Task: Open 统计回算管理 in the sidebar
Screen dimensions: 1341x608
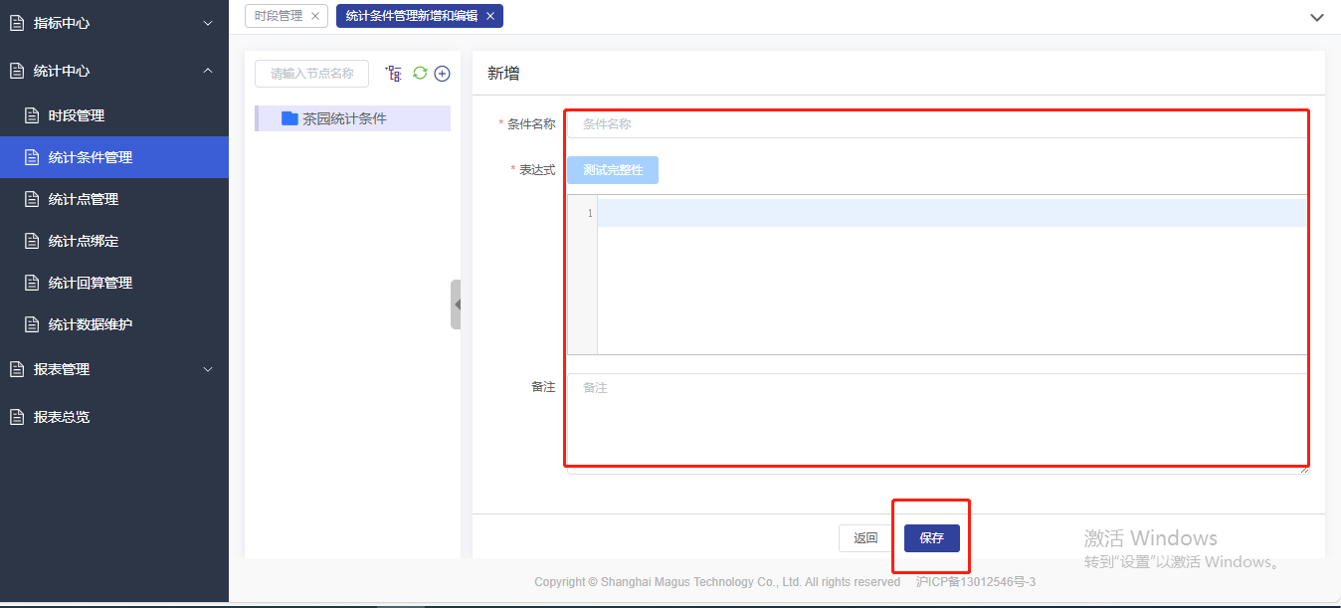Action: pos(91,283)
